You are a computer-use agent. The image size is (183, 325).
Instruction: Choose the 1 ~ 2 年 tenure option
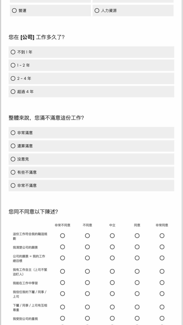click(x=13, y=65)
